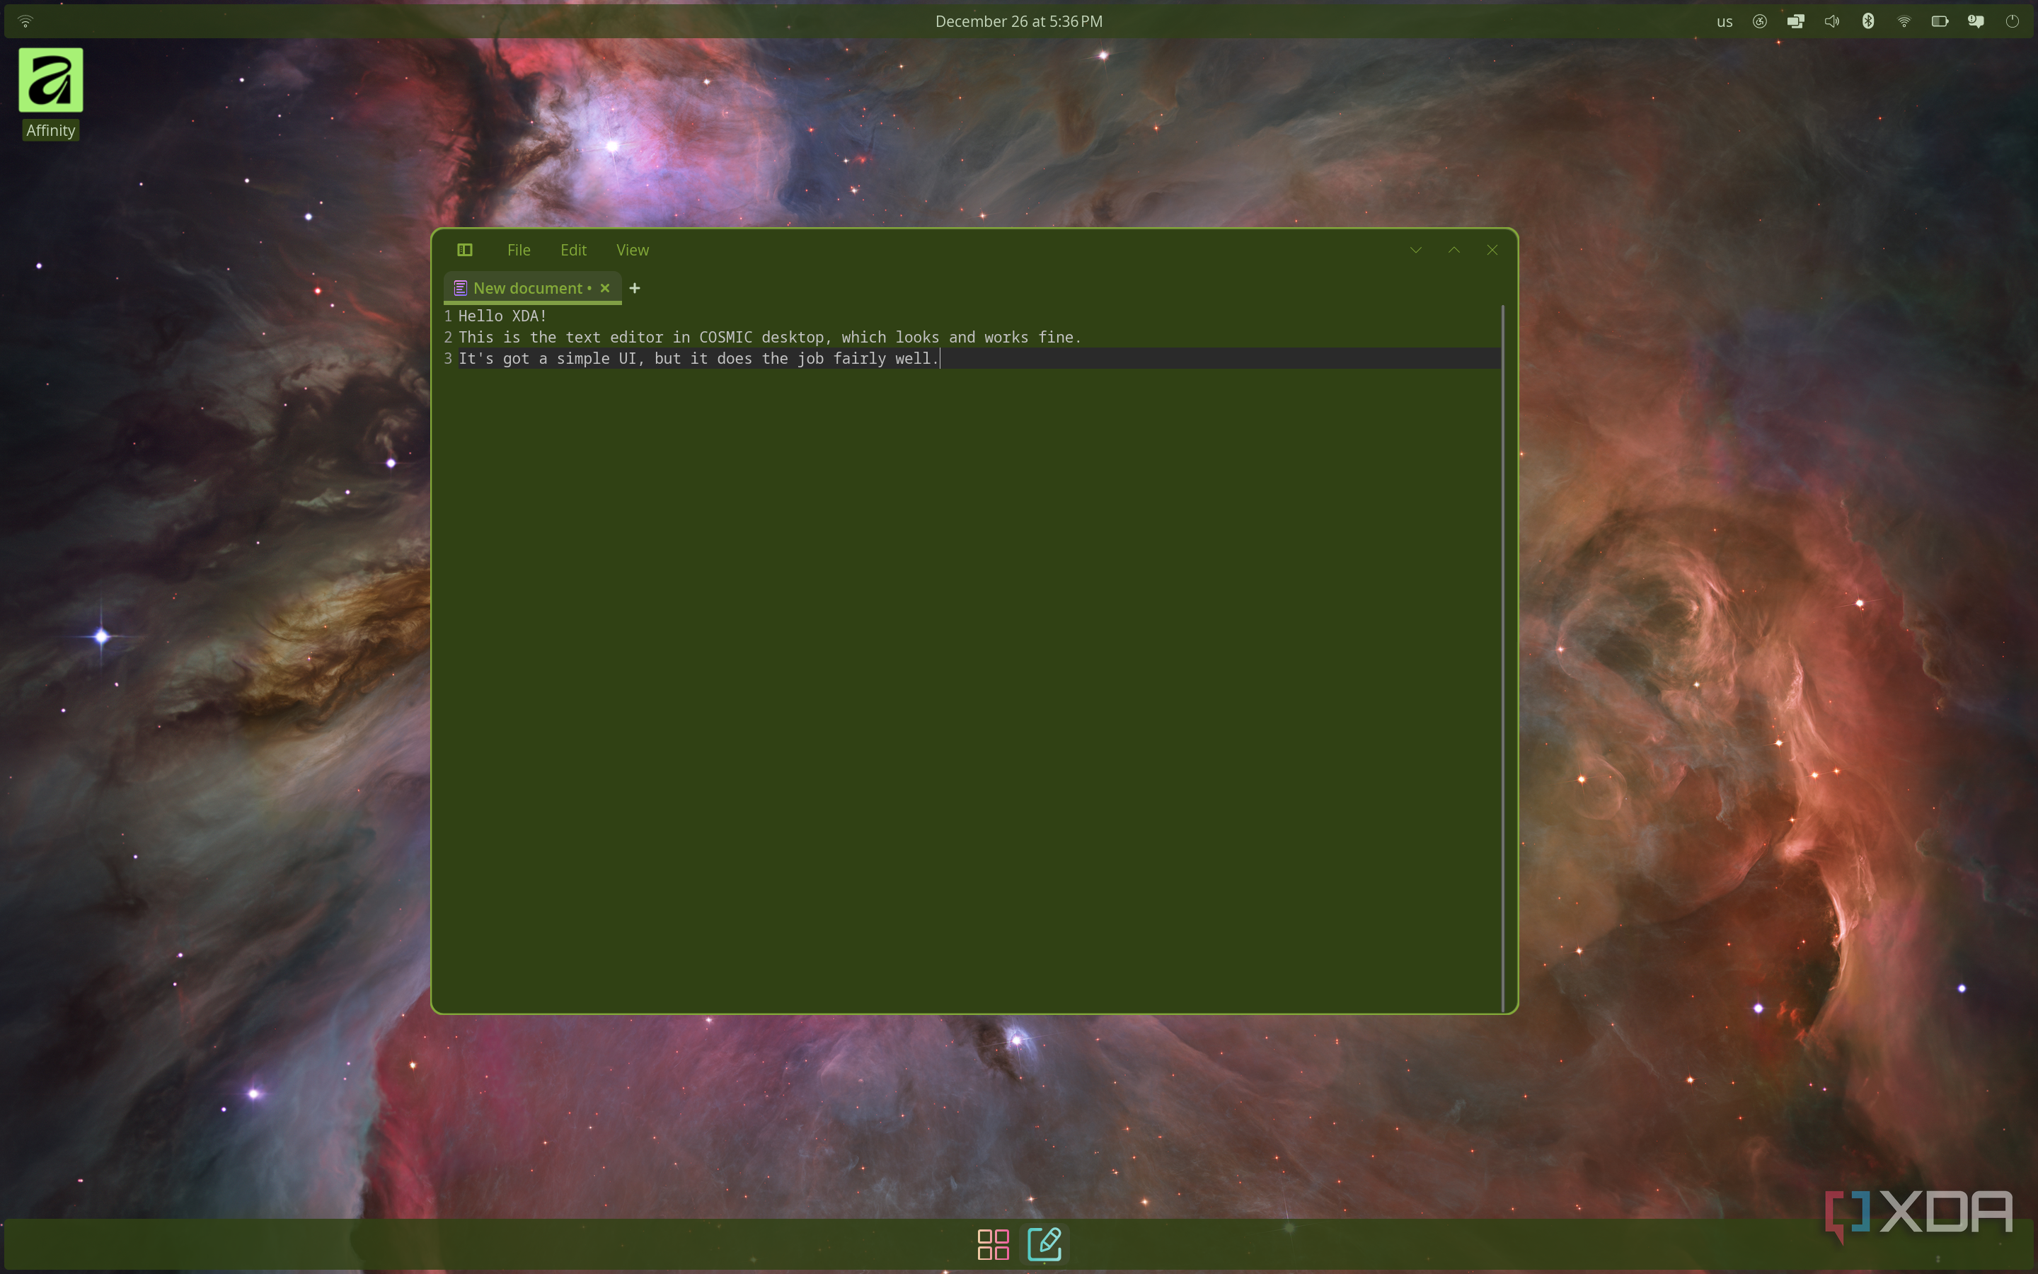
Task: Open the battery status applet
Action: [1940, 21]
